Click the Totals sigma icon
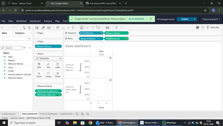The height and width of the screenshot is (126, 223). click(74, 27)
